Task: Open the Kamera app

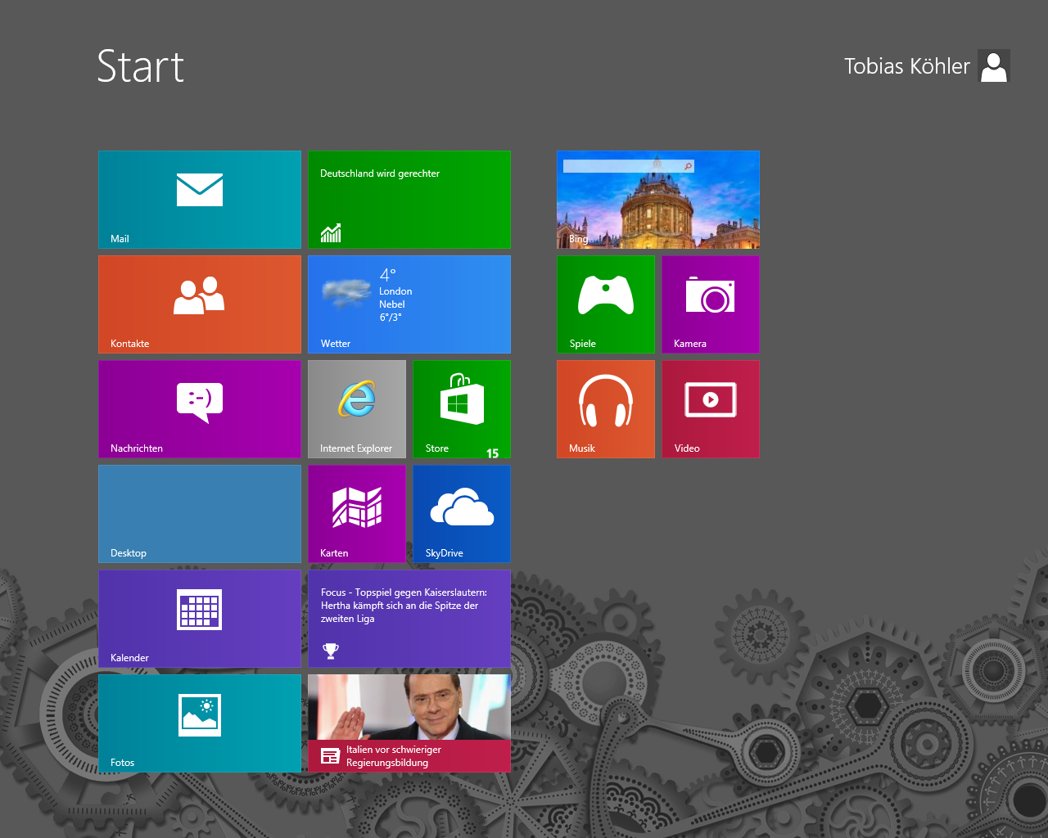Action: (711, 304)
